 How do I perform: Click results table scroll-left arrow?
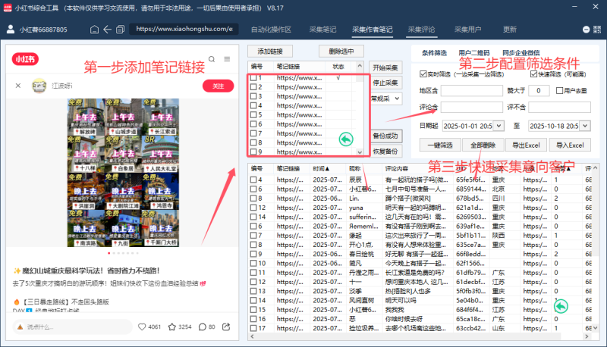(253, 336)
